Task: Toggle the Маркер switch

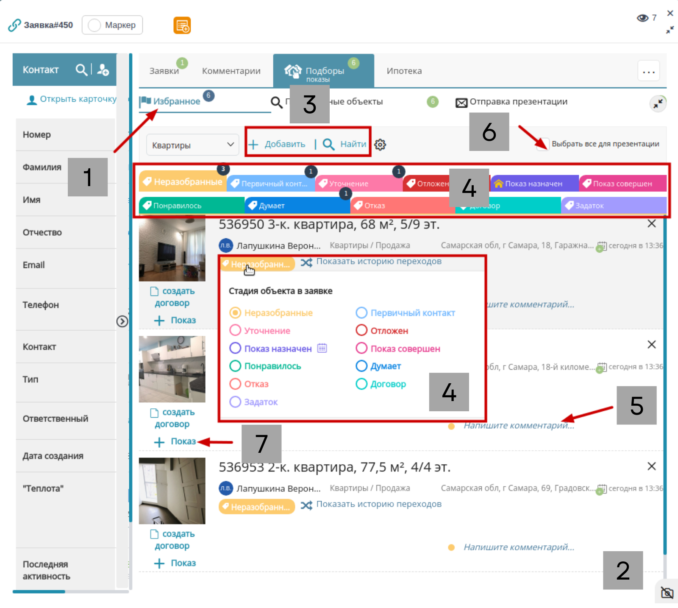Action: tap(94, 25)
